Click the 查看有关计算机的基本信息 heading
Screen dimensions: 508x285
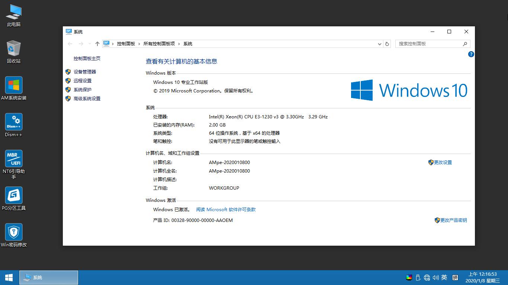click(x=181, y=62)
